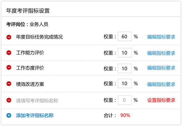Focus the empty weight field showing 0
The height and width of the screenshot is (126, 182).
(x=125, y=100)
